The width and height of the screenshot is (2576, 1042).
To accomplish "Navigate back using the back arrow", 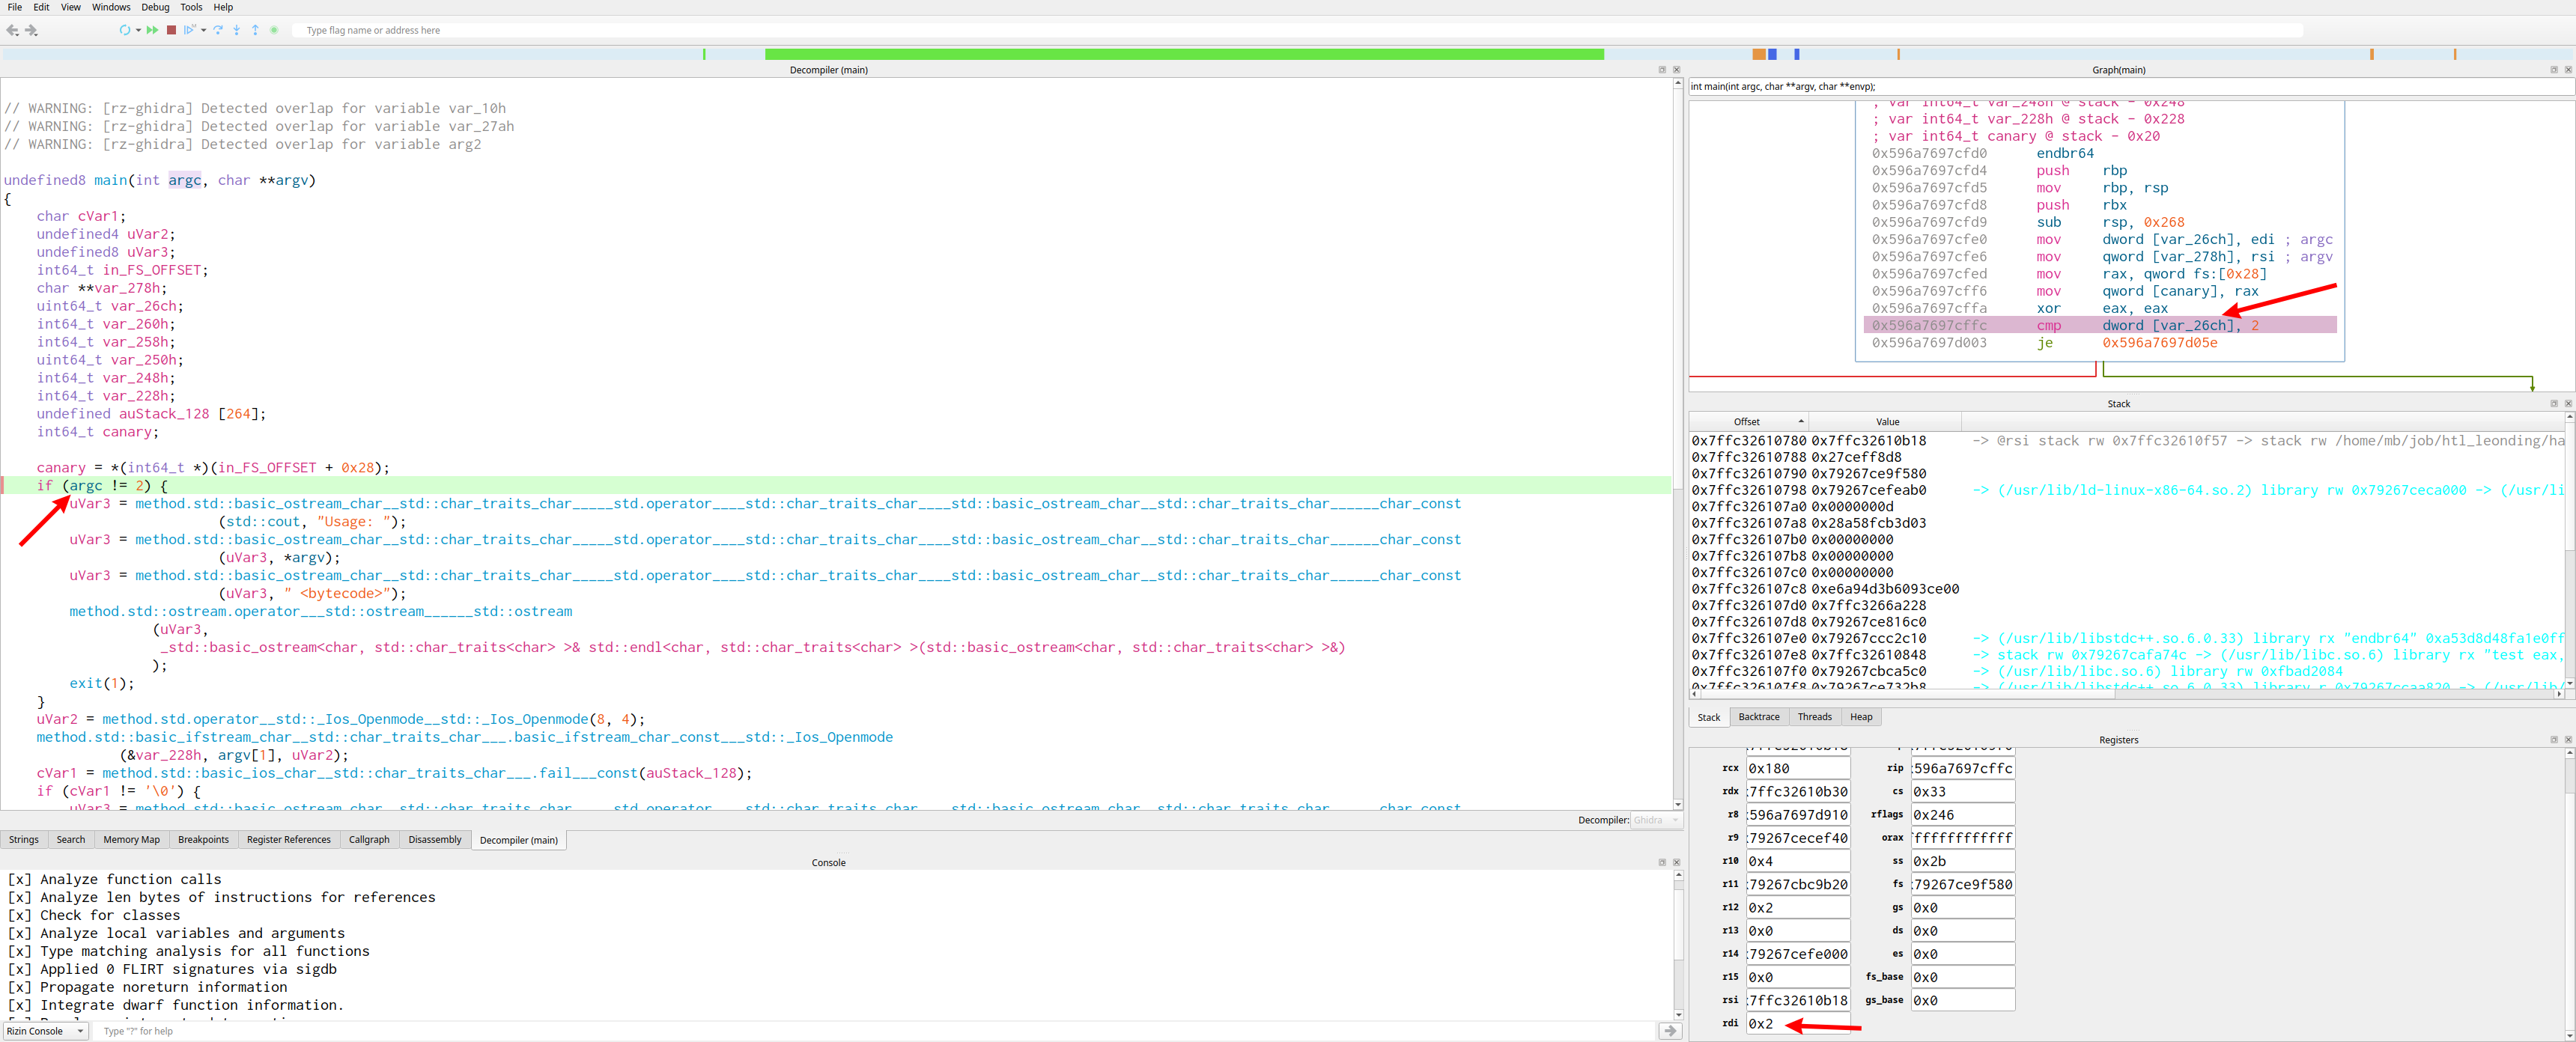I will 12,30.
